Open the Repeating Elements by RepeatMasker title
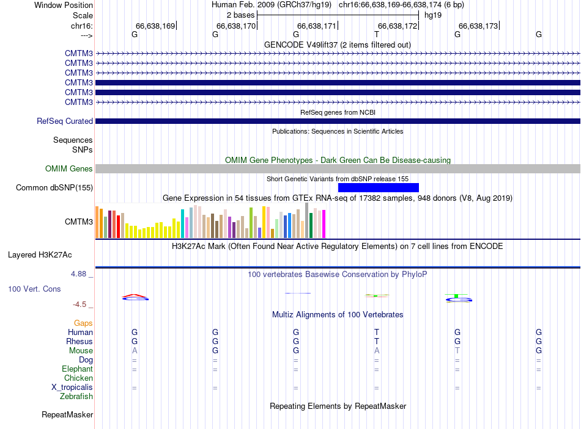581x429 pixels. pos(338,406)
